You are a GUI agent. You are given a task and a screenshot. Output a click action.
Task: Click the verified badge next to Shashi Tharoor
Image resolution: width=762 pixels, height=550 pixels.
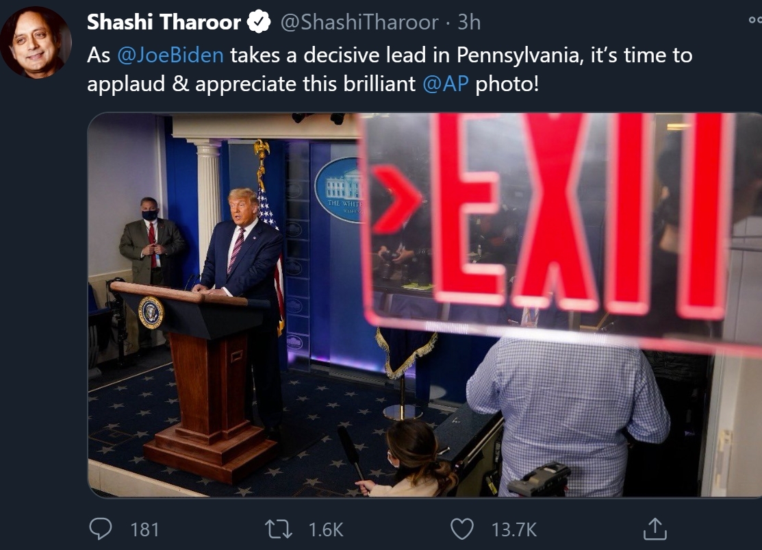259,22
